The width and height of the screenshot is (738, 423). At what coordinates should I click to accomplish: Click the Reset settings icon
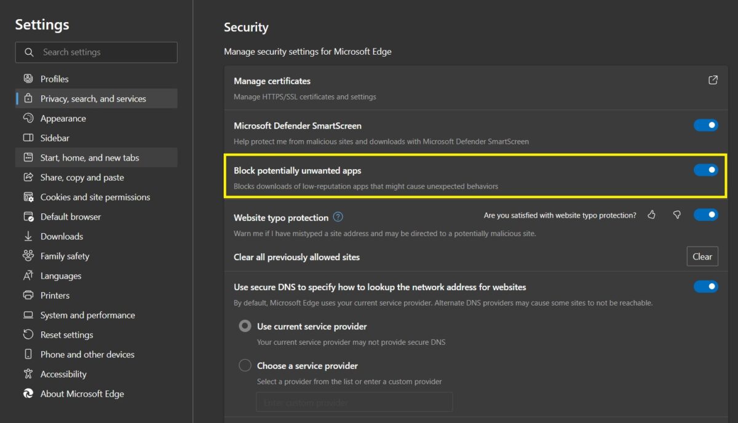(x=28, y=334)
